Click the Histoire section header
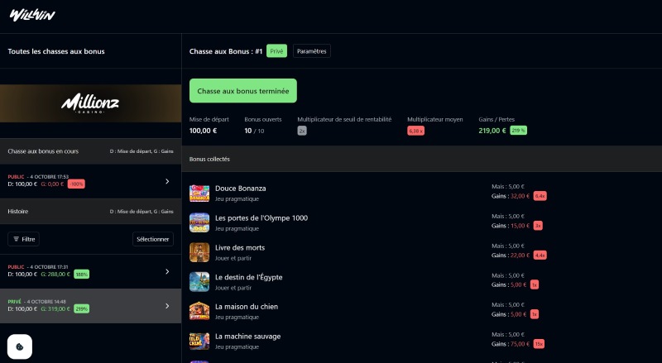Viewport: 662px width, 363px height. point(18,212)
